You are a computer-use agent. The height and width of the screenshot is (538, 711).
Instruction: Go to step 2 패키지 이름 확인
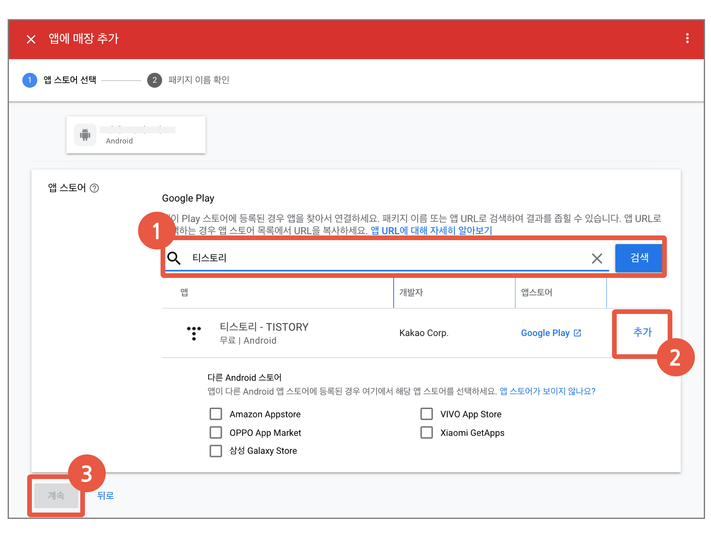[x=188, y=80]
